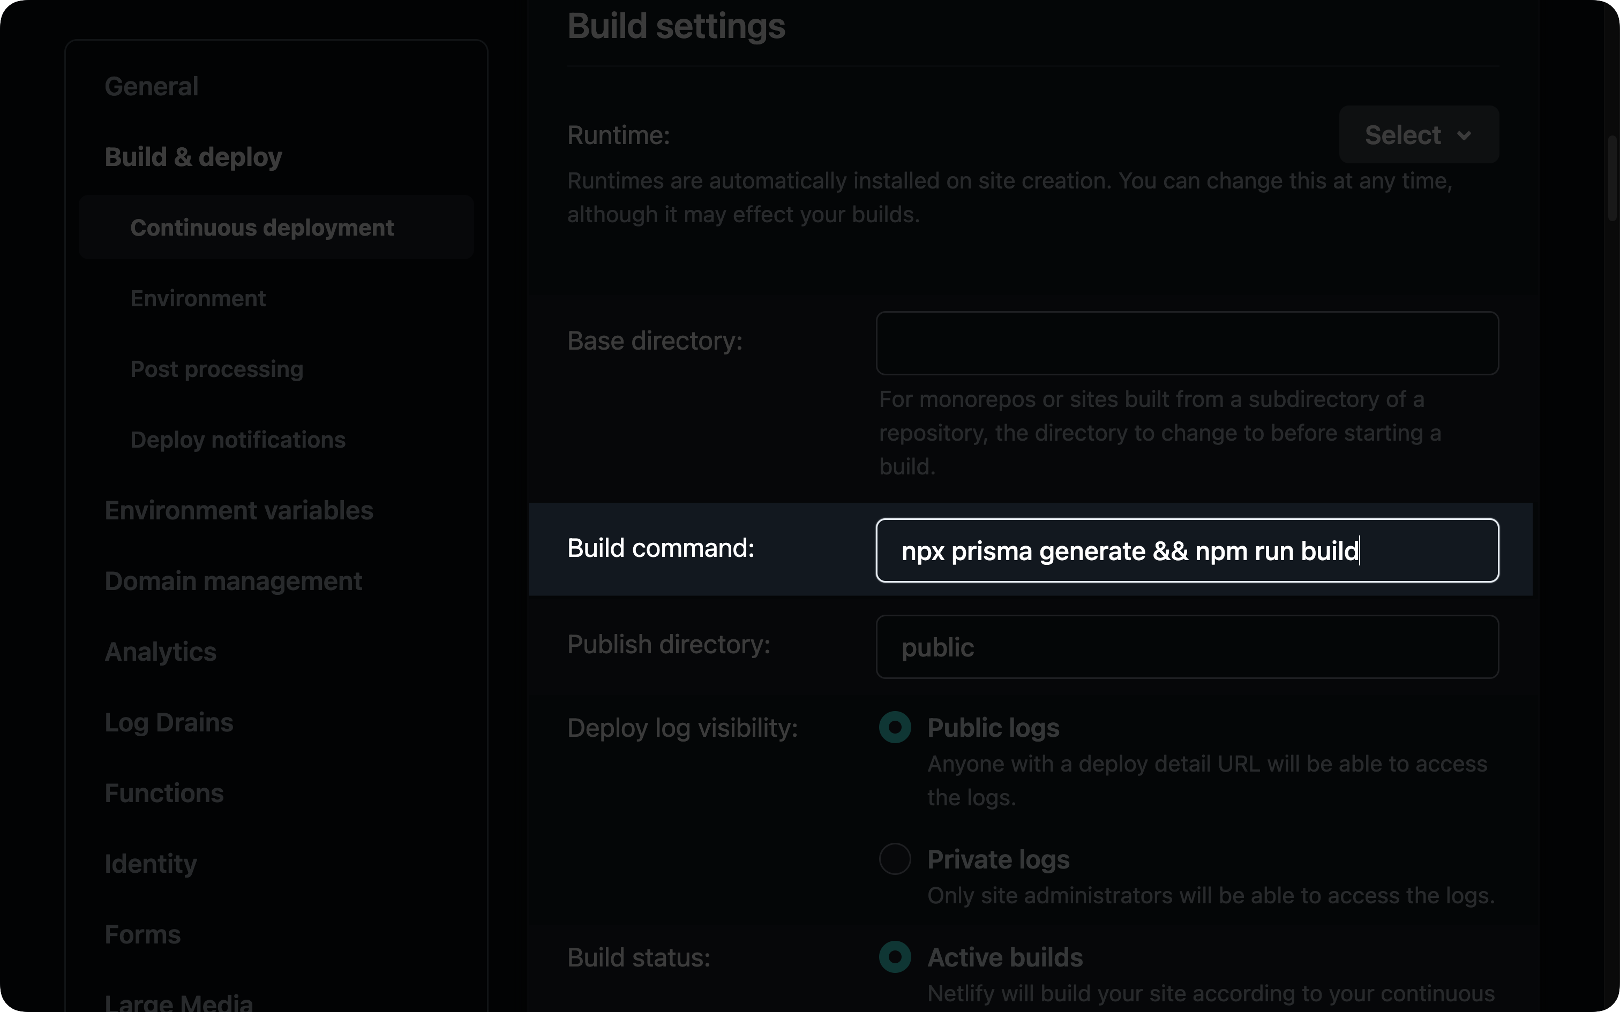Click Environment variables section icon
Viewport: 1620px width, 1012px height.
238,510
